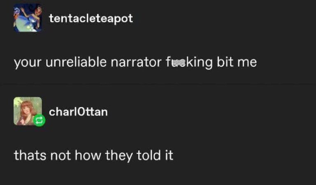Click the words "bit me" in the post

[237, 62]
